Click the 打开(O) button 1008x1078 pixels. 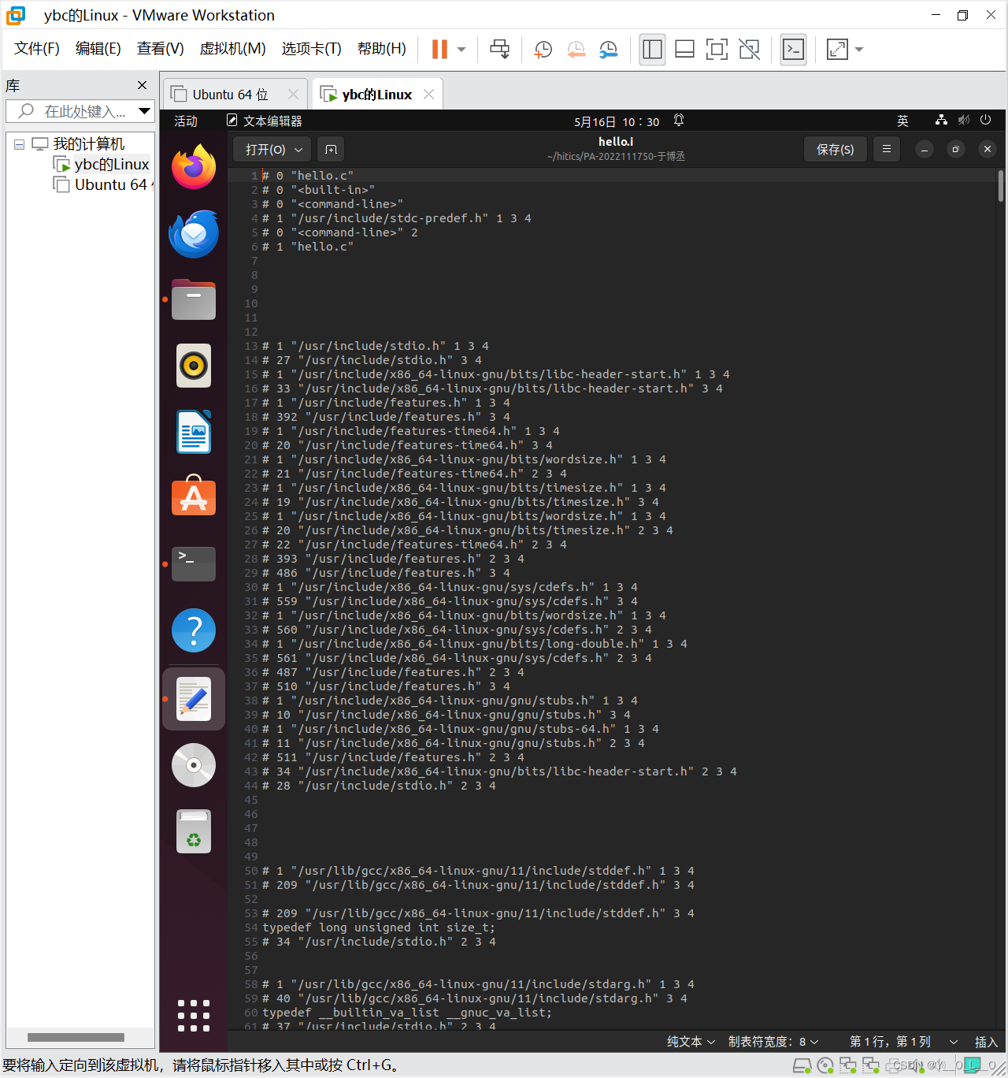click(x=265, y=149)
